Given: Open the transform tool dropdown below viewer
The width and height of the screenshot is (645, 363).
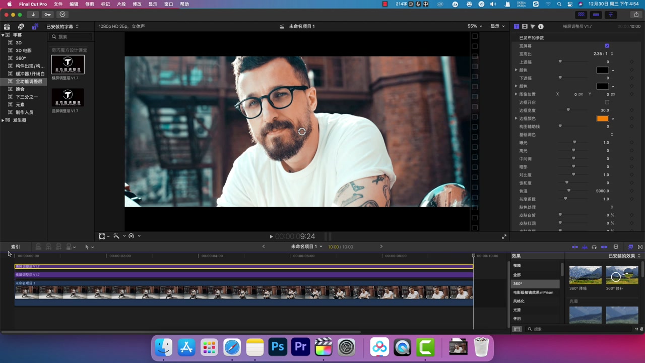Looking at the screenshot, I should click(x=104, y=236).
